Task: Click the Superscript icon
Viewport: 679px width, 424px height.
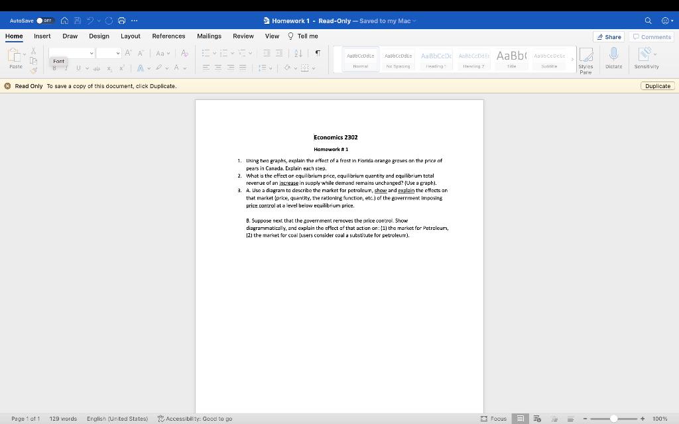Action: (122, 68)
